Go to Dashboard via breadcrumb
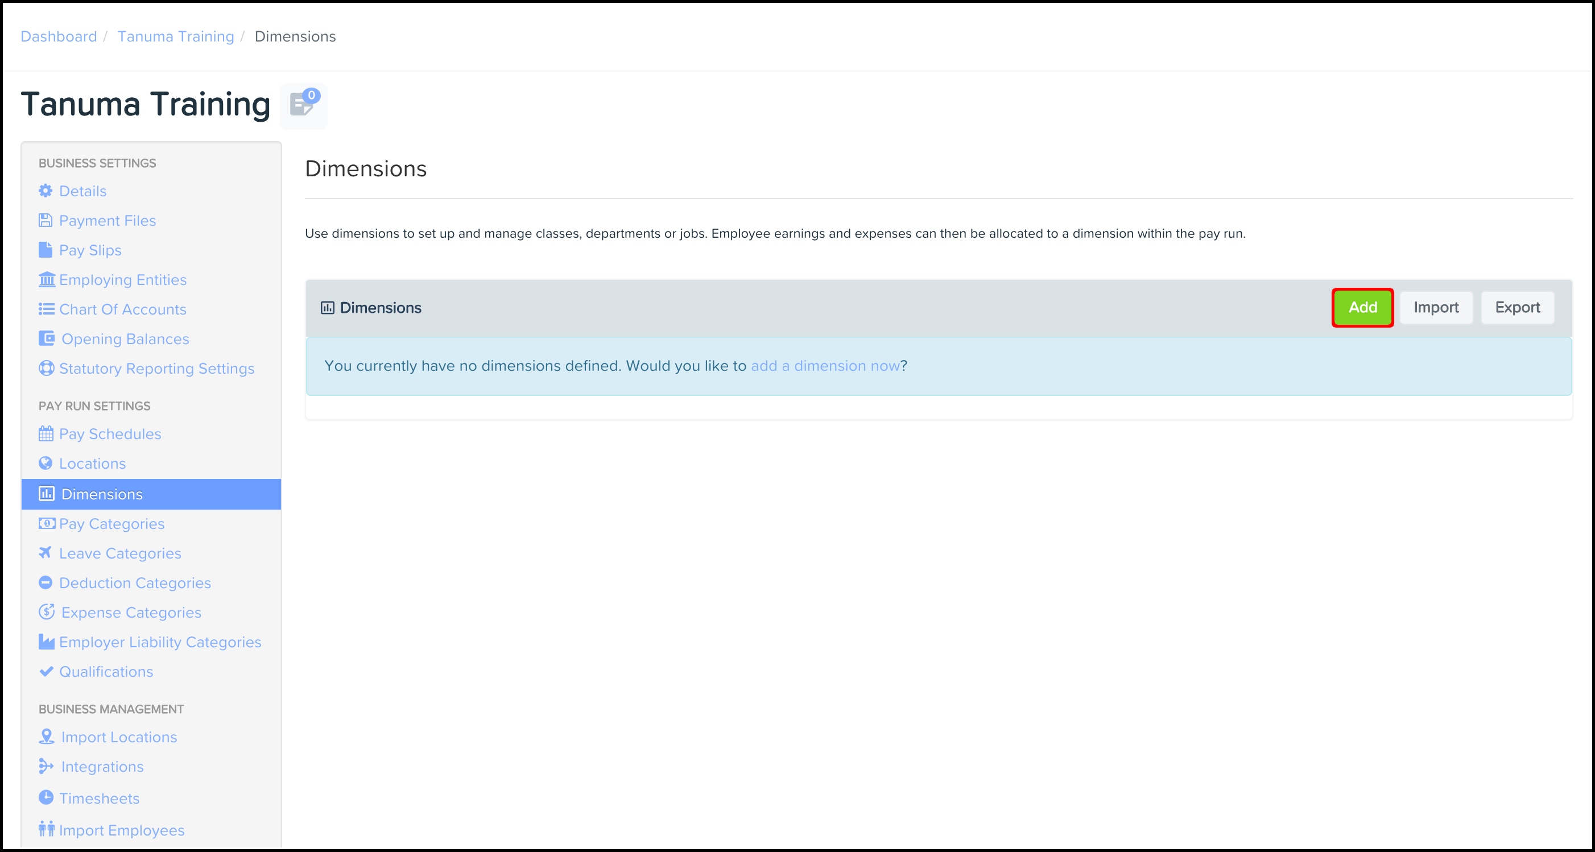The width and height of the screenshot is (1595, 852). click(59, 36)
